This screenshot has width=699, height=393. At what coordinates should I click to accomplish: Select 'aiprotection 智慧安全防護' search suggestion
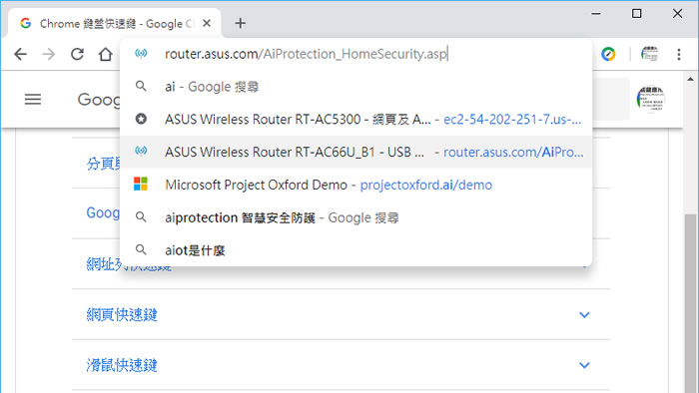(x=355, y=217)
